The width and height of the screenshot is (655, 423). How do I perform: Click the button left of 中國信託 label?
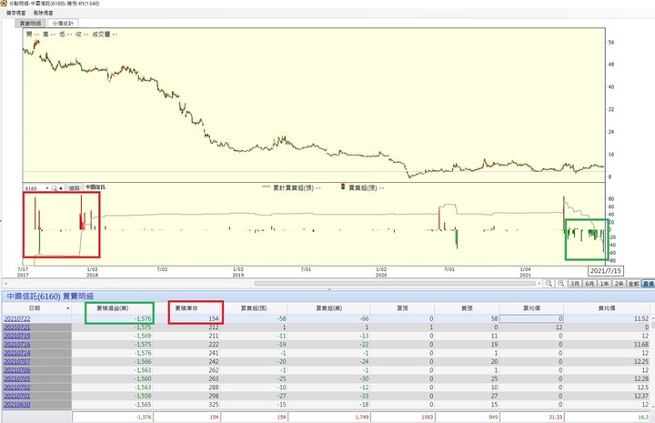pyautogui.click(x=75, y=188)
